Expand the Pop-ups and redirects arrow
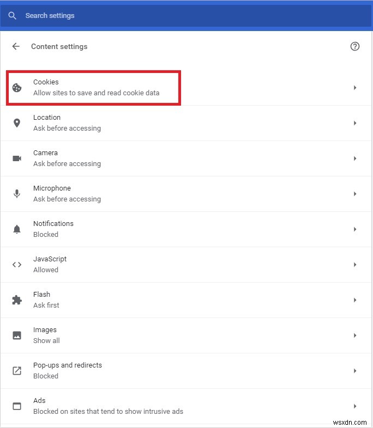The image size is (373, 428). pos(354,371)
